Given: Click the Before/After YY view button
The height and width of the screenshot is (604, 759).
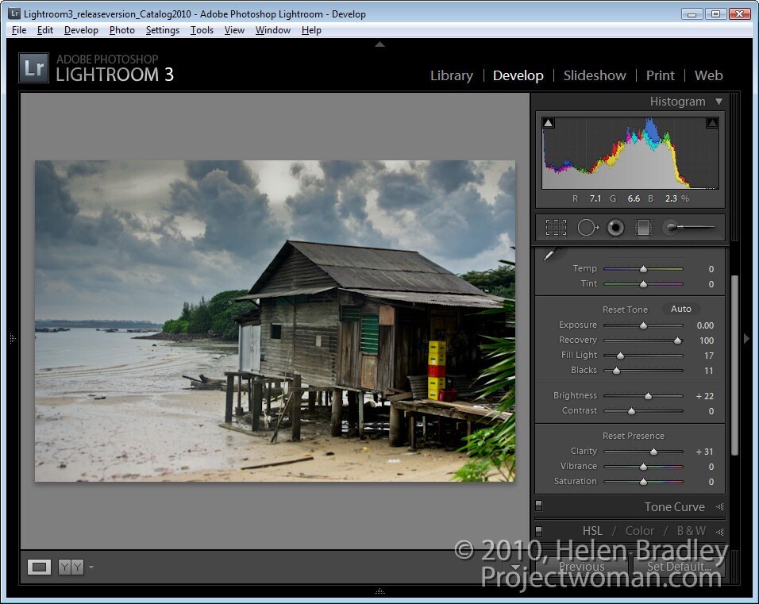Looking at the screenshot, I should point(71,567).
